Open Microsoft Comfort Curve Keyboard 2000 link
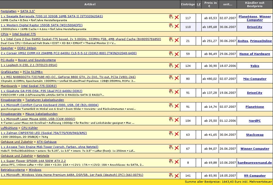This screenshot has height=185, width=273. click(x=50, y=105)
